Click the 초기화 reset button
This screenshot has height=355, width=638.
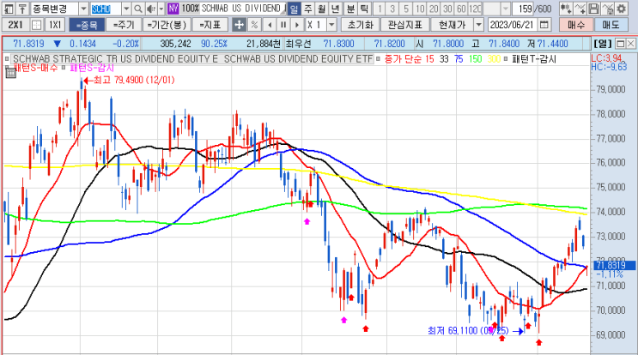[x=360, y=25]
